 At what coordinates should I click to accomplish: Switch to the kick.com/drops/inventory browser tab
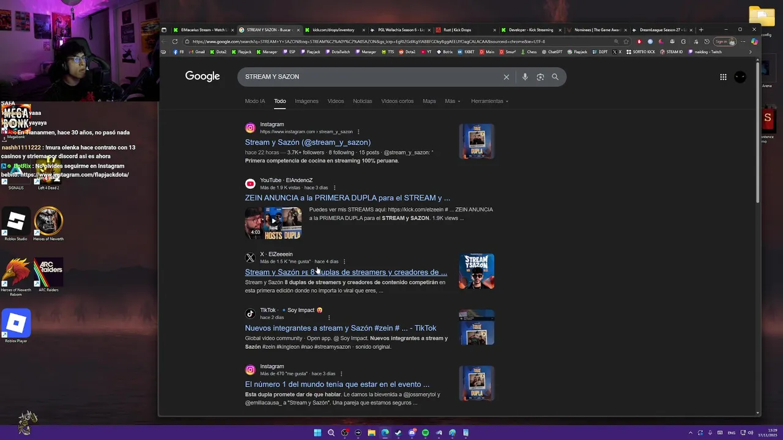(x=335, y=29)
